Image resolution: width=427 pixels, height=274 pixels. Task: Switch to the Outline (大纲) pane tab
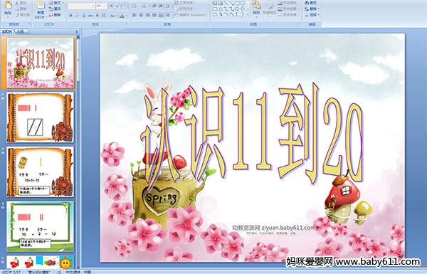tap(20, 31)
